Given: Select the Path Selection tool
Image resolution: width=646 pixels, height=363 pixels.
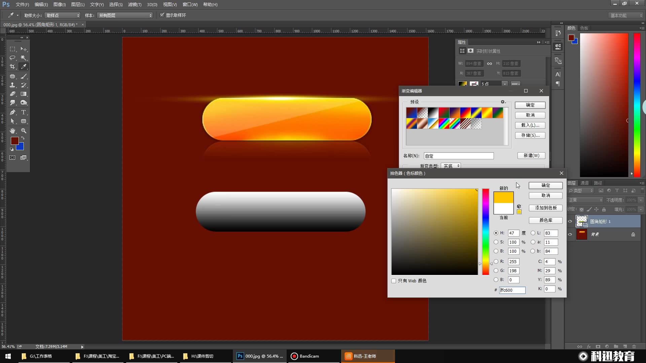Looking at the screenshot, I should (12, 121).
